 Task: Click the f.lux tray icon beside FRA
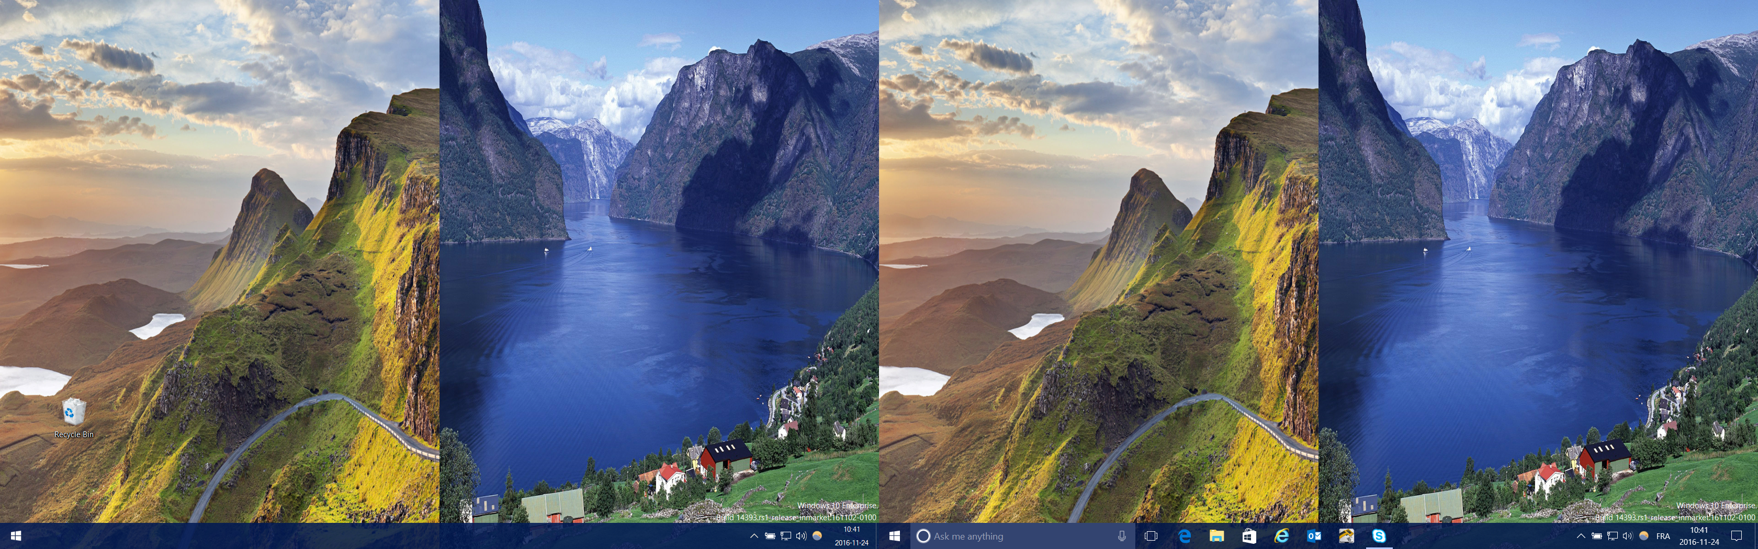point(1644,537)
